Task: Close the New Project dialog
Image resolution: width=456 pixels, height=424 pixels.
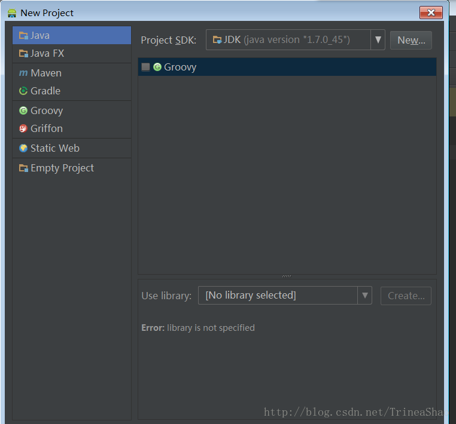Action: [x=431, y=13]
